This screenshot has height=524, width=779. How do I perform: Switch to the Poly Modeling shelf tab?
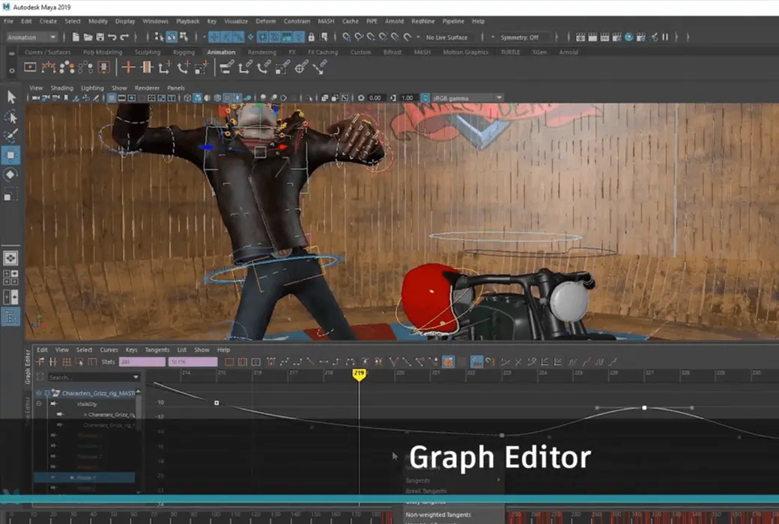[x=103, y=52]
